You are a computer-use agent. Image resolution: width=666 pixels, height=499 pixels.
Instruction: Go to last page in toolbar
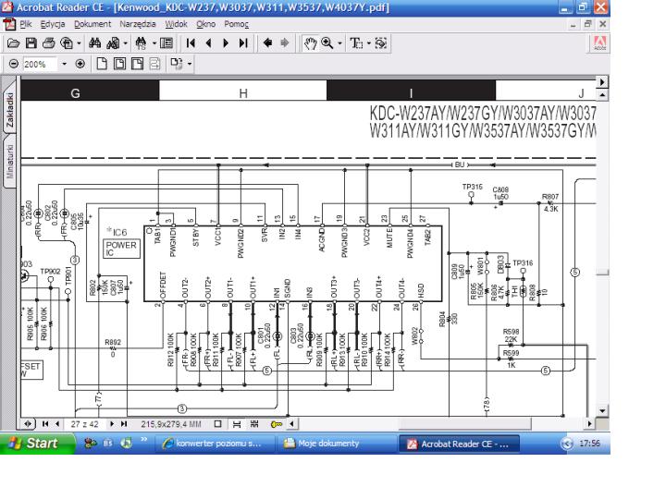243,43
